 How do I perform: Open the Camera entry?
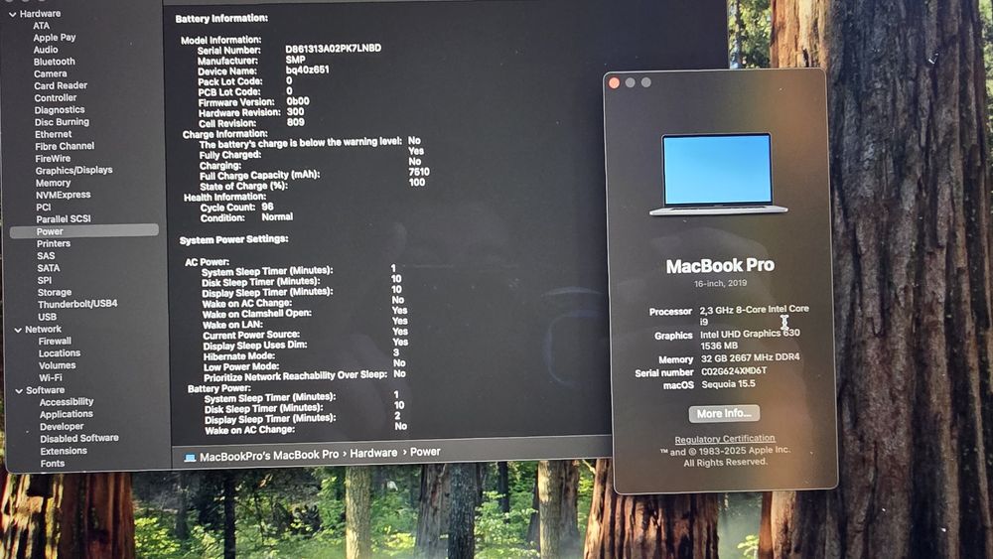[51, 74]
